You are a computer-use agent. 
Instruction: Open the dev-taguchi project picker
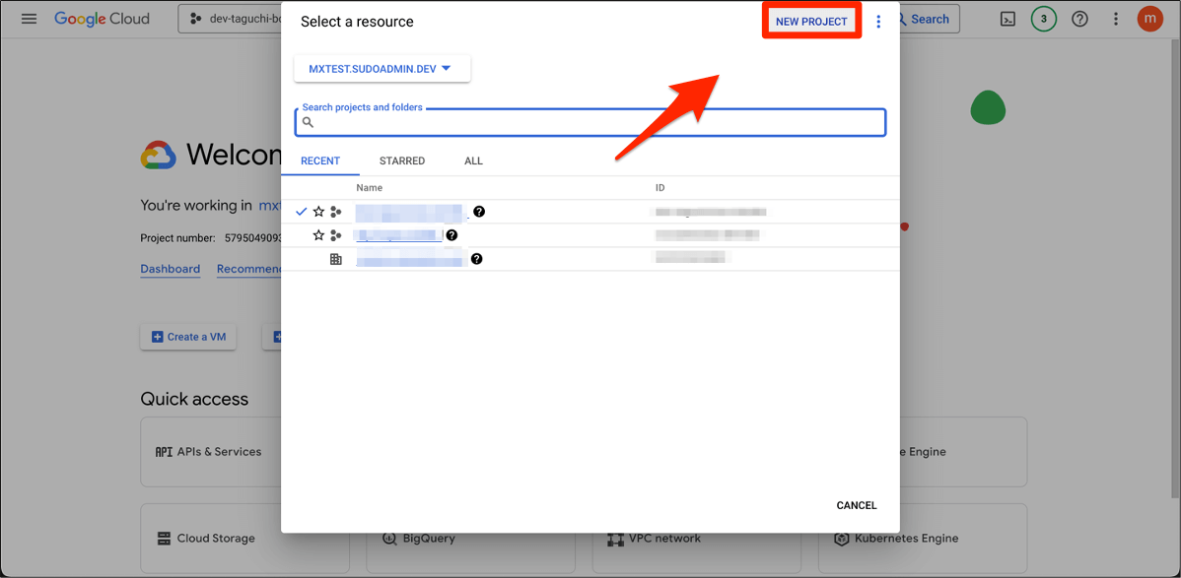point(230,19)
